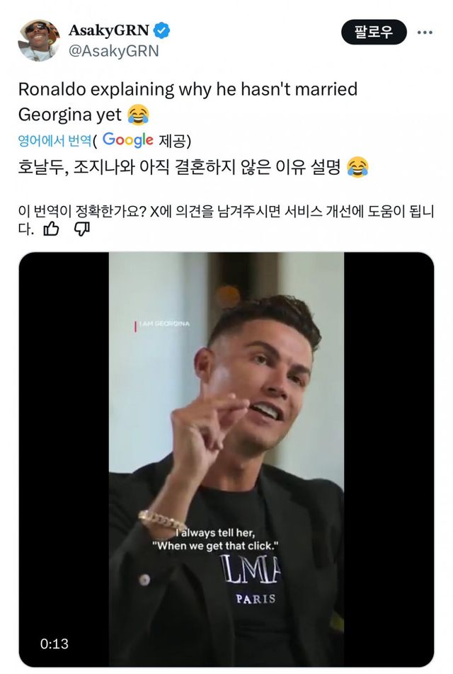Screen dimensions: 453x674
Task: Open the three-dot more options menu
Action: click(x=425, y=33)
